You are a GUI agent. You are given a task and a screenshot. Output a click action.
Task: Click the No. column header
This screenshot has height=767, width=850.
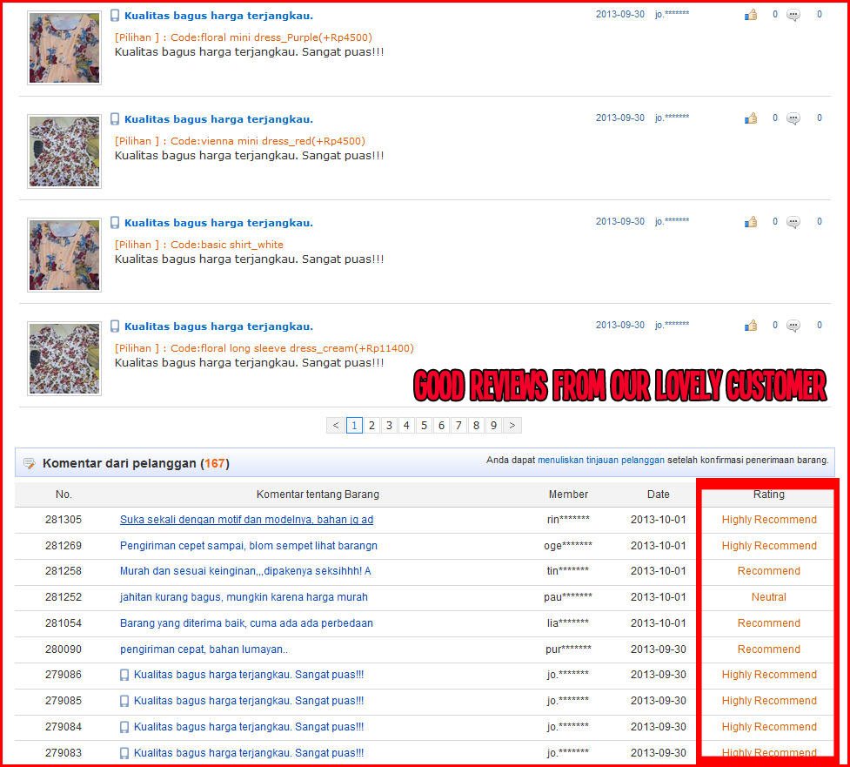tap(64, 495)
